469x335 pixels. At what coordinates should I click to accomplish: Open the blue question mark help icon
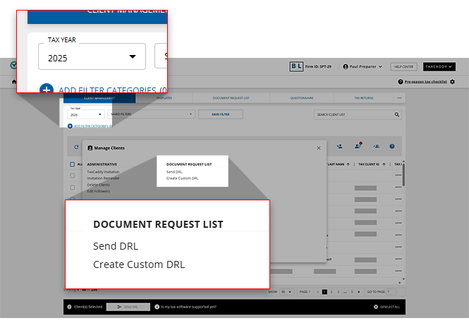pos(392,146)
